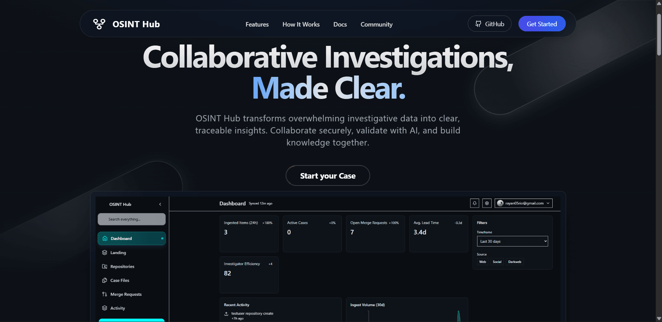Enable the Darkweb source filter
This screenshot has height=322, width=662.
514,262
